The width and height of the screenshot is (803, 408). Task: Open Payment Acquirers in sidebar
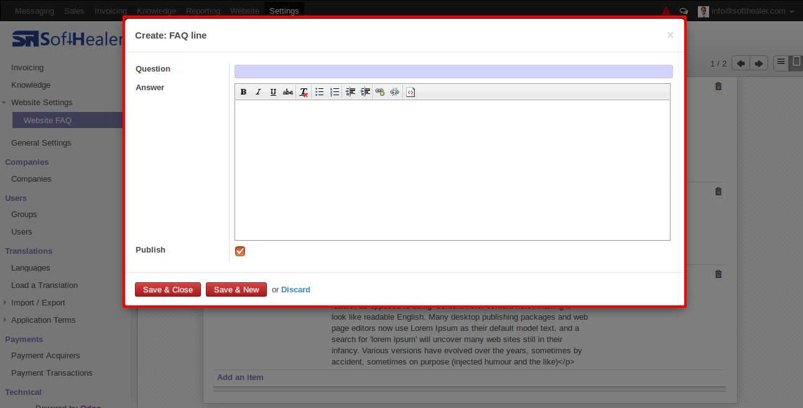click(45, 356)
